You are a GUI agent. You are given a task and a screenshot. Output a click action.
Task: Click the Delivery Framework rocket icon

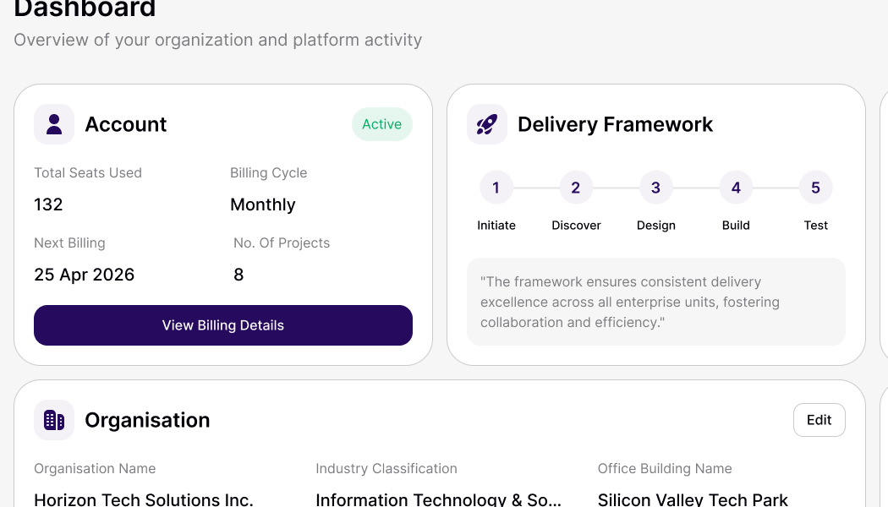coord(487,124)
